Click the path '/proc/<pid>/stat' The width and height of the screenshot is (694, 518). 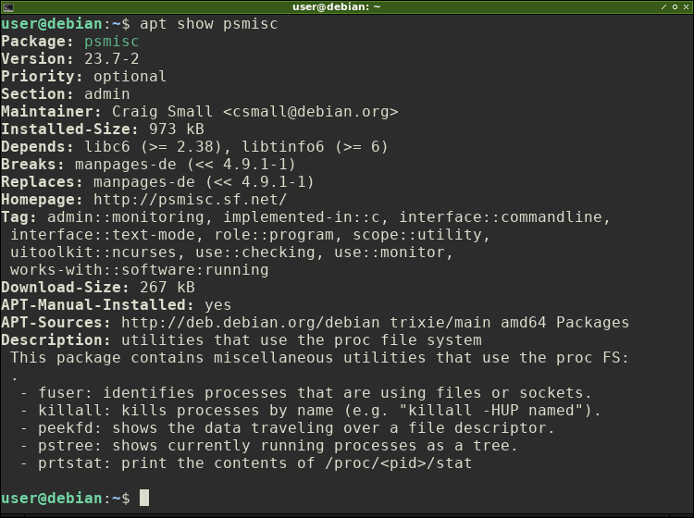point(398,463)
